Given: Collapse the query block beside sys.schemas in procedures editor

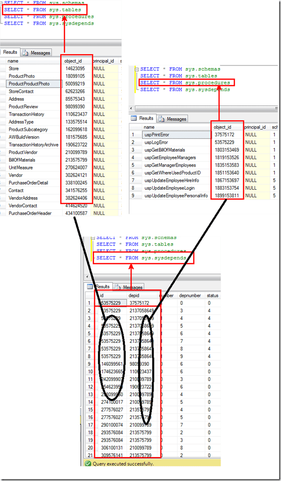Looking at the screenshot, I should tap(136, 69).
